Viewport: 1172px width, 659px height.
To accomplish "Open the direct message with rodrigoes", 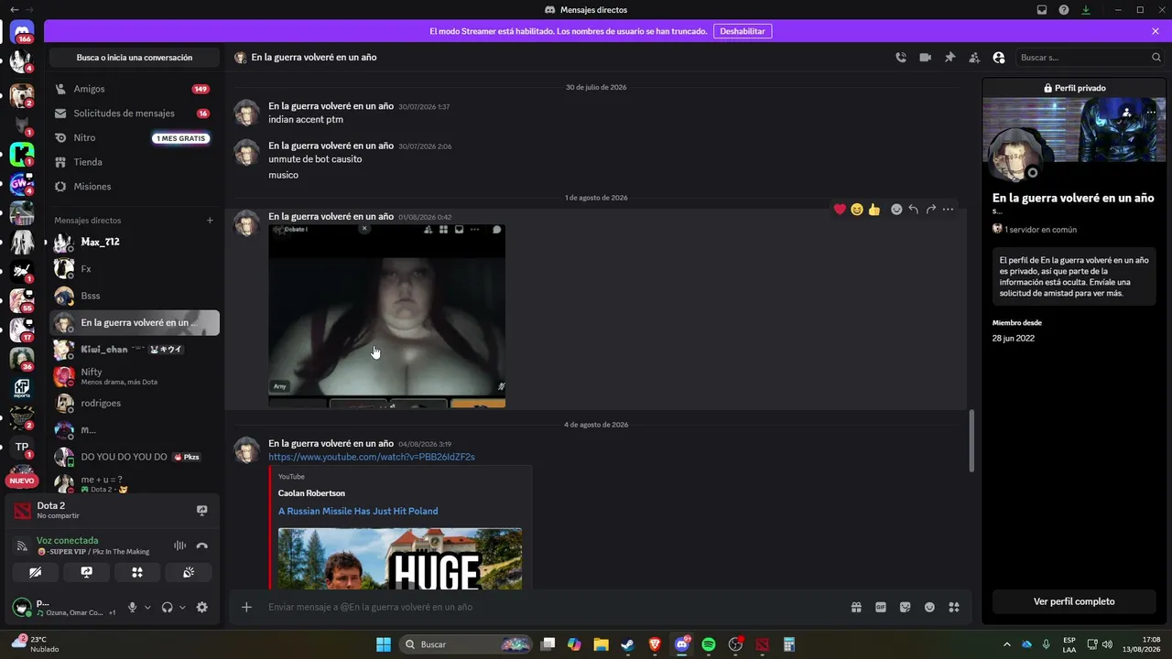I will click(134, 403).
